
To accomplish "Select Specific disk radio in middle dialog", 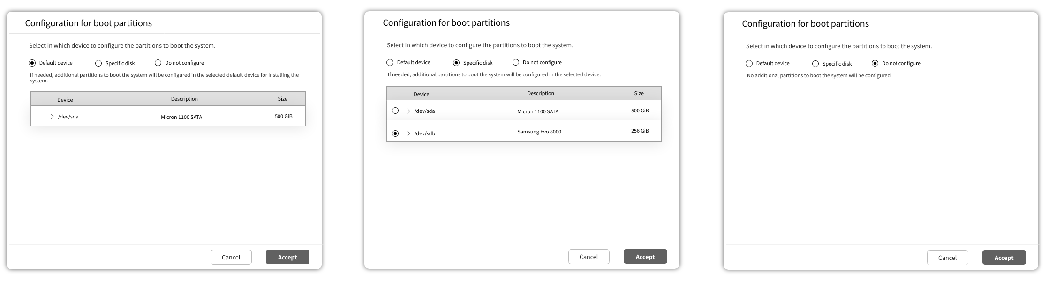I will click(456, 63).
